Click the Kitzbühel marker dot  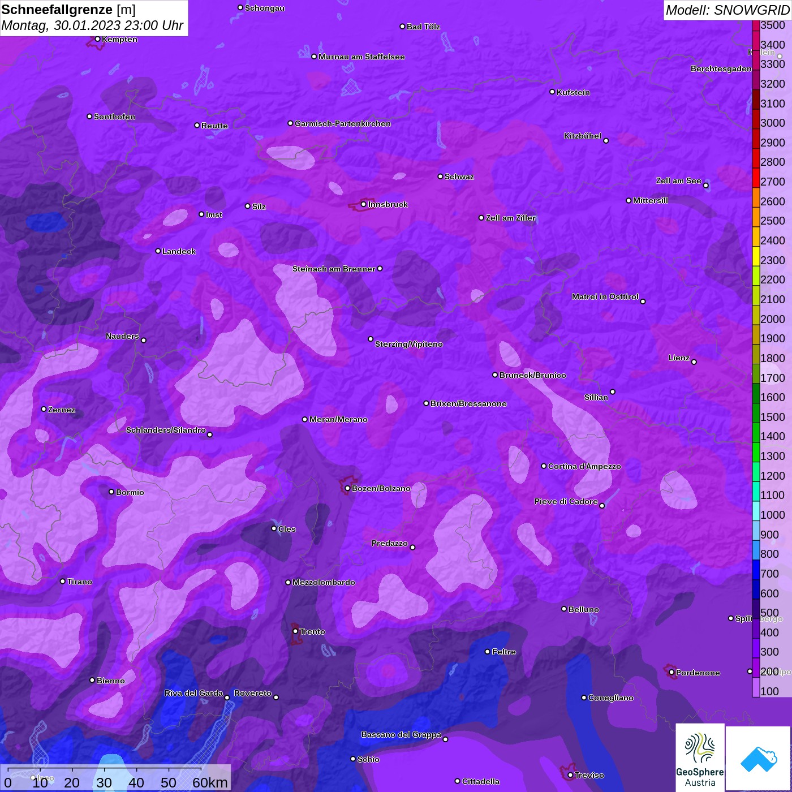[x=606, y=141]
